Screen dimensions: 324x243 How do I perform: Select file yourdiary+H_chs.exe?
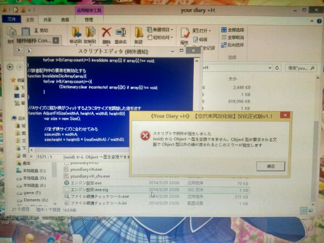click(x=90, y=176)
